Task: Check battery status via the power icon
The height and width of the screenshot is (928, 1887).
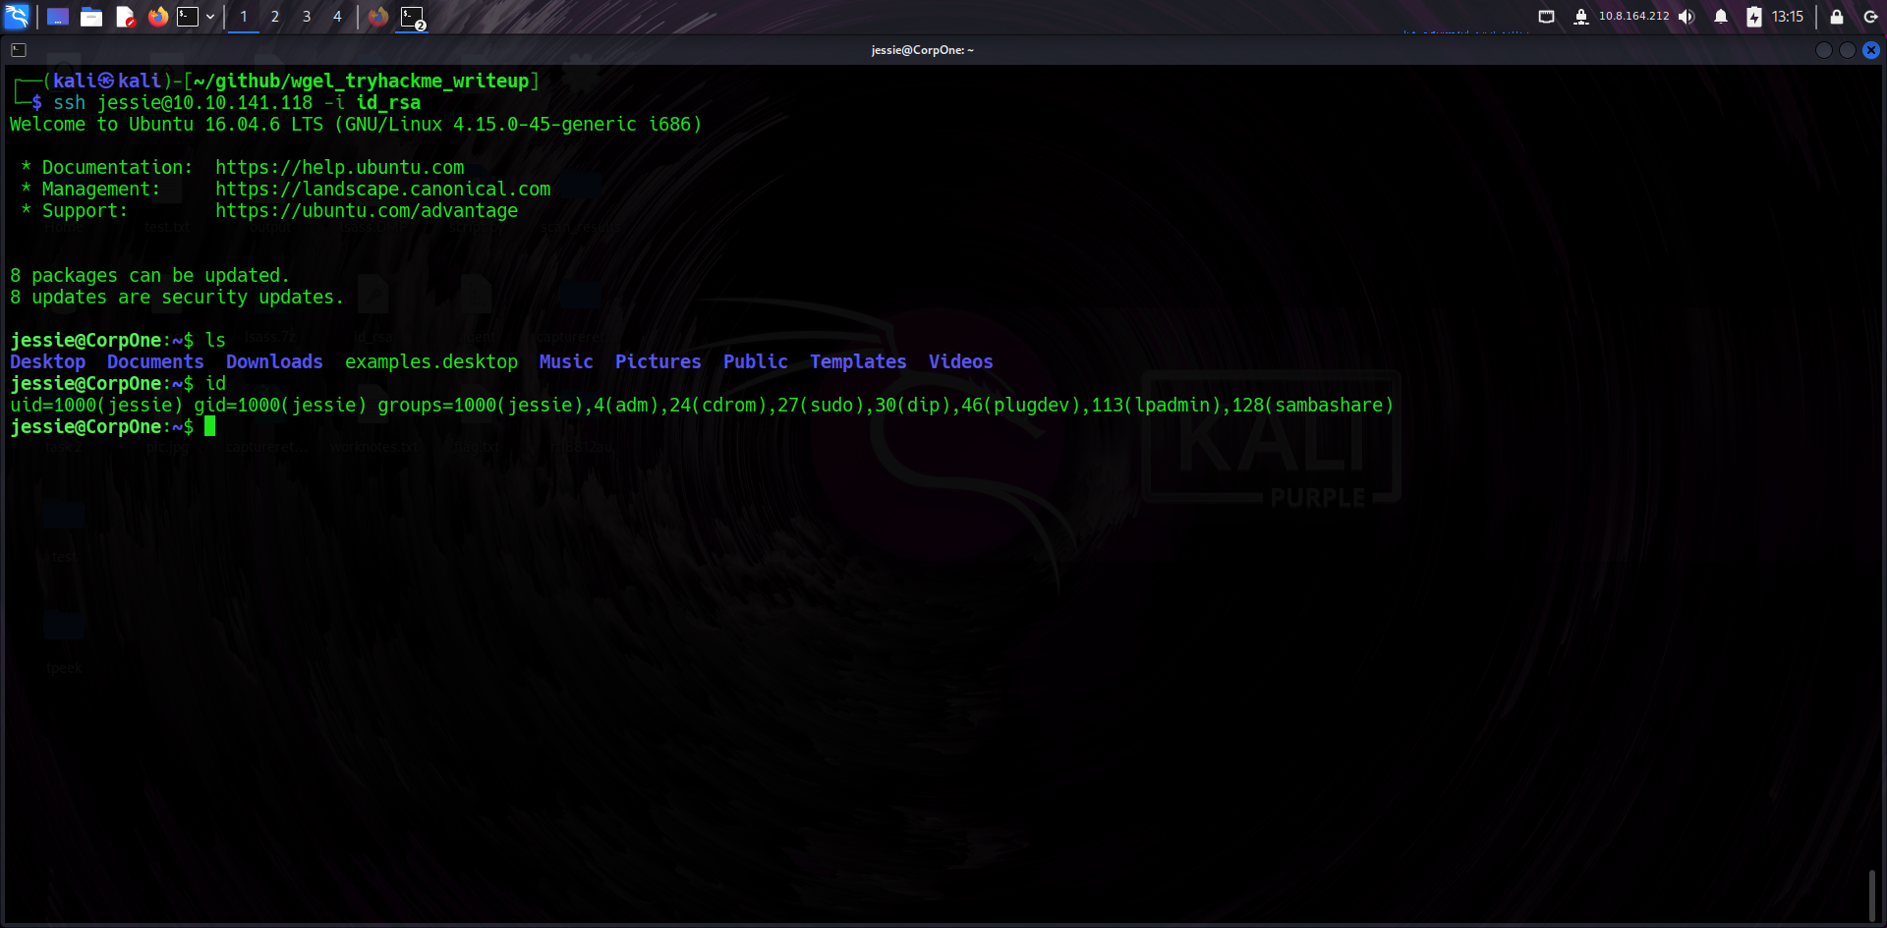Action: tap(1754, 17)
